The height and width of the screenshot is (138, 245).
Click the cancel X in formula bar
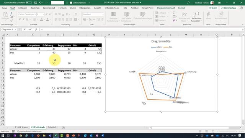[x=24, y=30]
